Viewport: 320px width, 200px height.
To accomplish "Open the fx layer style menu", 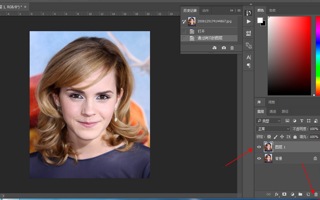I will click(x=277, y=194).
